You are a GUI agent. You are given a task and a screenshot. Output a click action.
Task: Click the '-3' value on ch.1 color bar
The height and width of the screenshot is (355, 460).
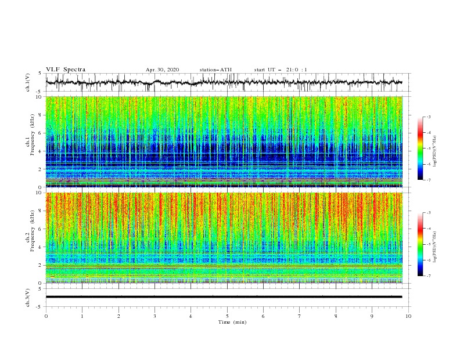pos(428,117)
